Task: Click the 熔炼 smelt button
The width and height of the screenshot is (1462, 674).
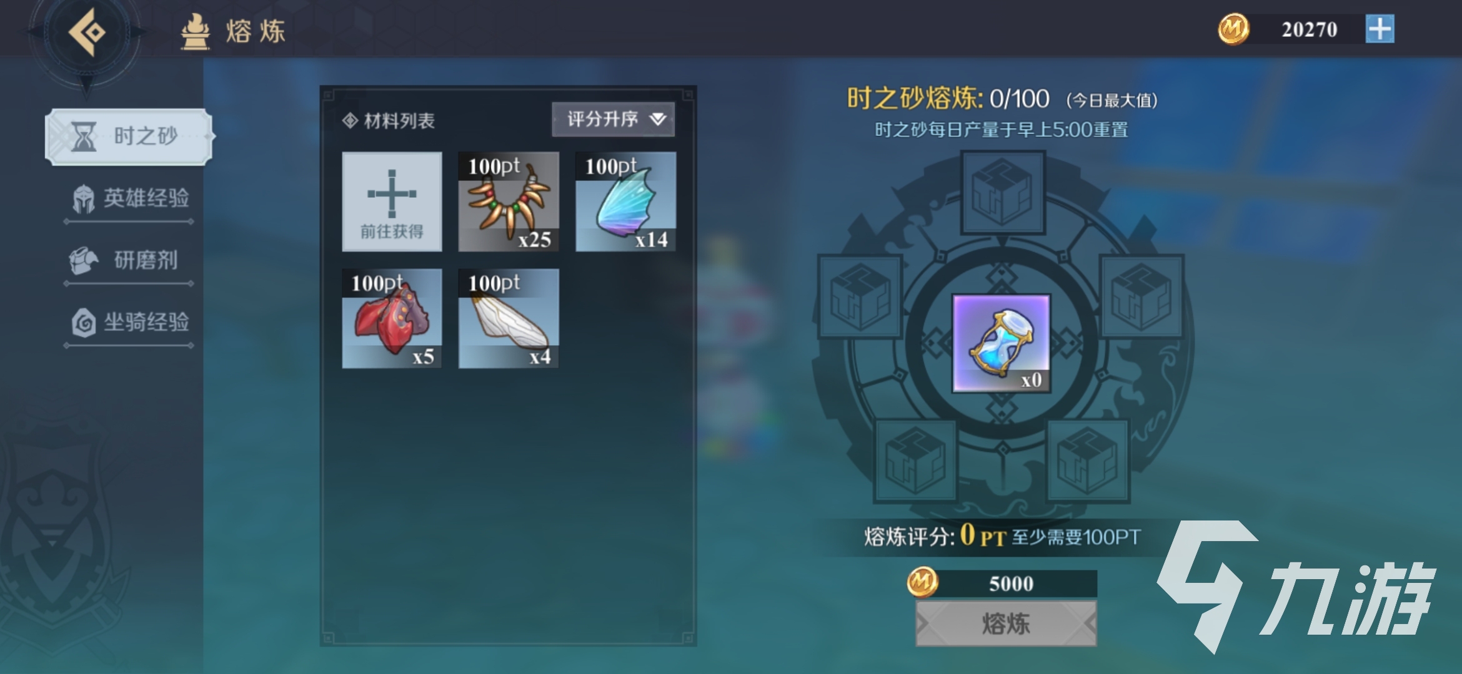Action: 1006,623
